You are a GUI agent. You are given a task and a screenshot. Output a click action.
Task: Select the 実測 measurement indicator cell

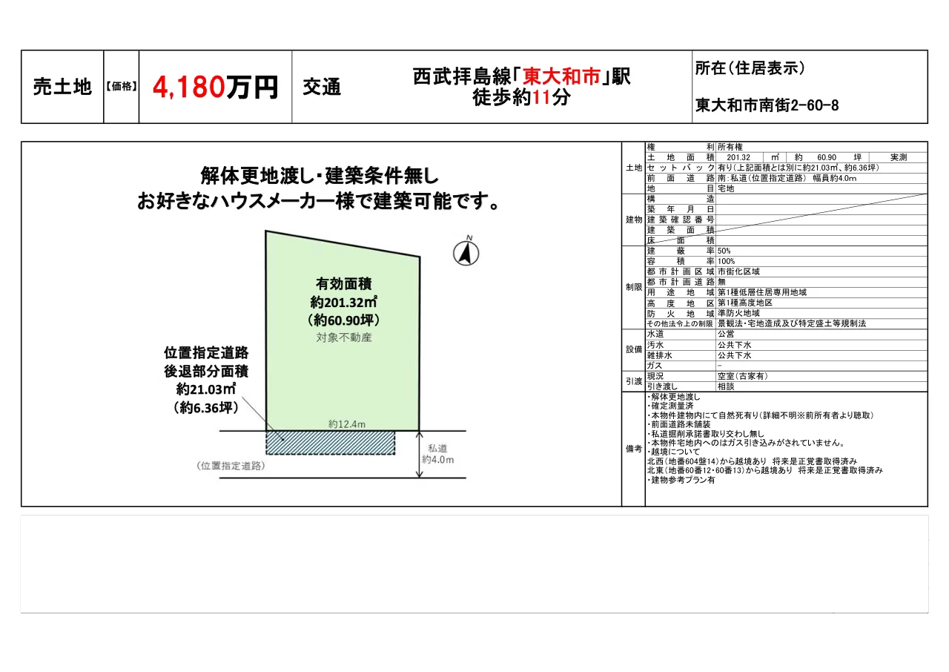click(897, 157)
